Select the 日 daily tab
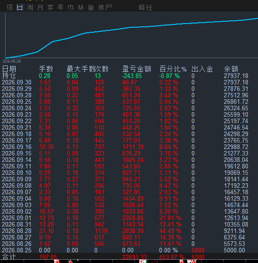 tap(20, 7)
